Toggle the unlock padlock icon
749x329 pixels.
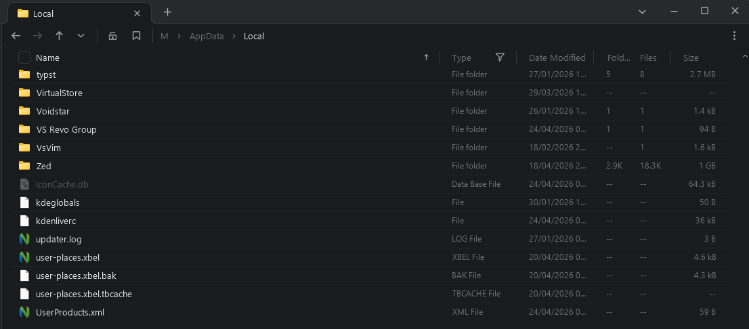pyautogui.click(x=112, y=36)
